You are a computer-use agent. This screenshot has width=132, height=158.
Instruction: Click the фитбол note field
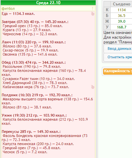coord(48,8)
